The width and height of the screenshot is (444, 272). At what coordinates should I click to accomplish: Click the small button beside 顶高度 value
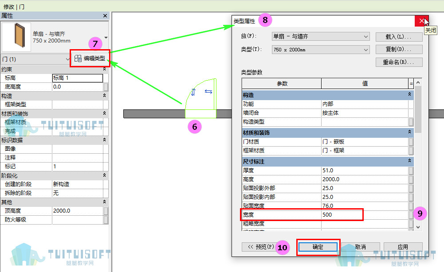pos(106,211)
